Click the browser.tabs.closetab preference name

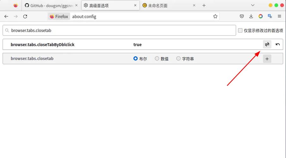(32, 58)
